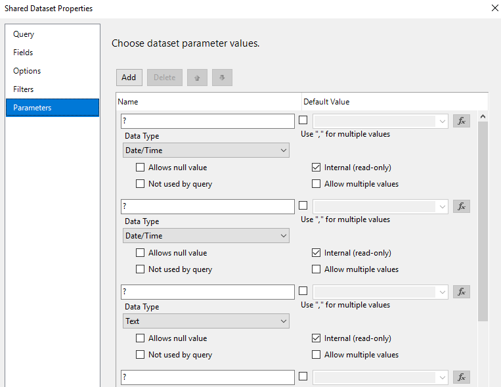The width and height of the screenshot is (501, 387).
Task: Open the first Date/Time data type dropdown
Action: (x=206, y=150)
